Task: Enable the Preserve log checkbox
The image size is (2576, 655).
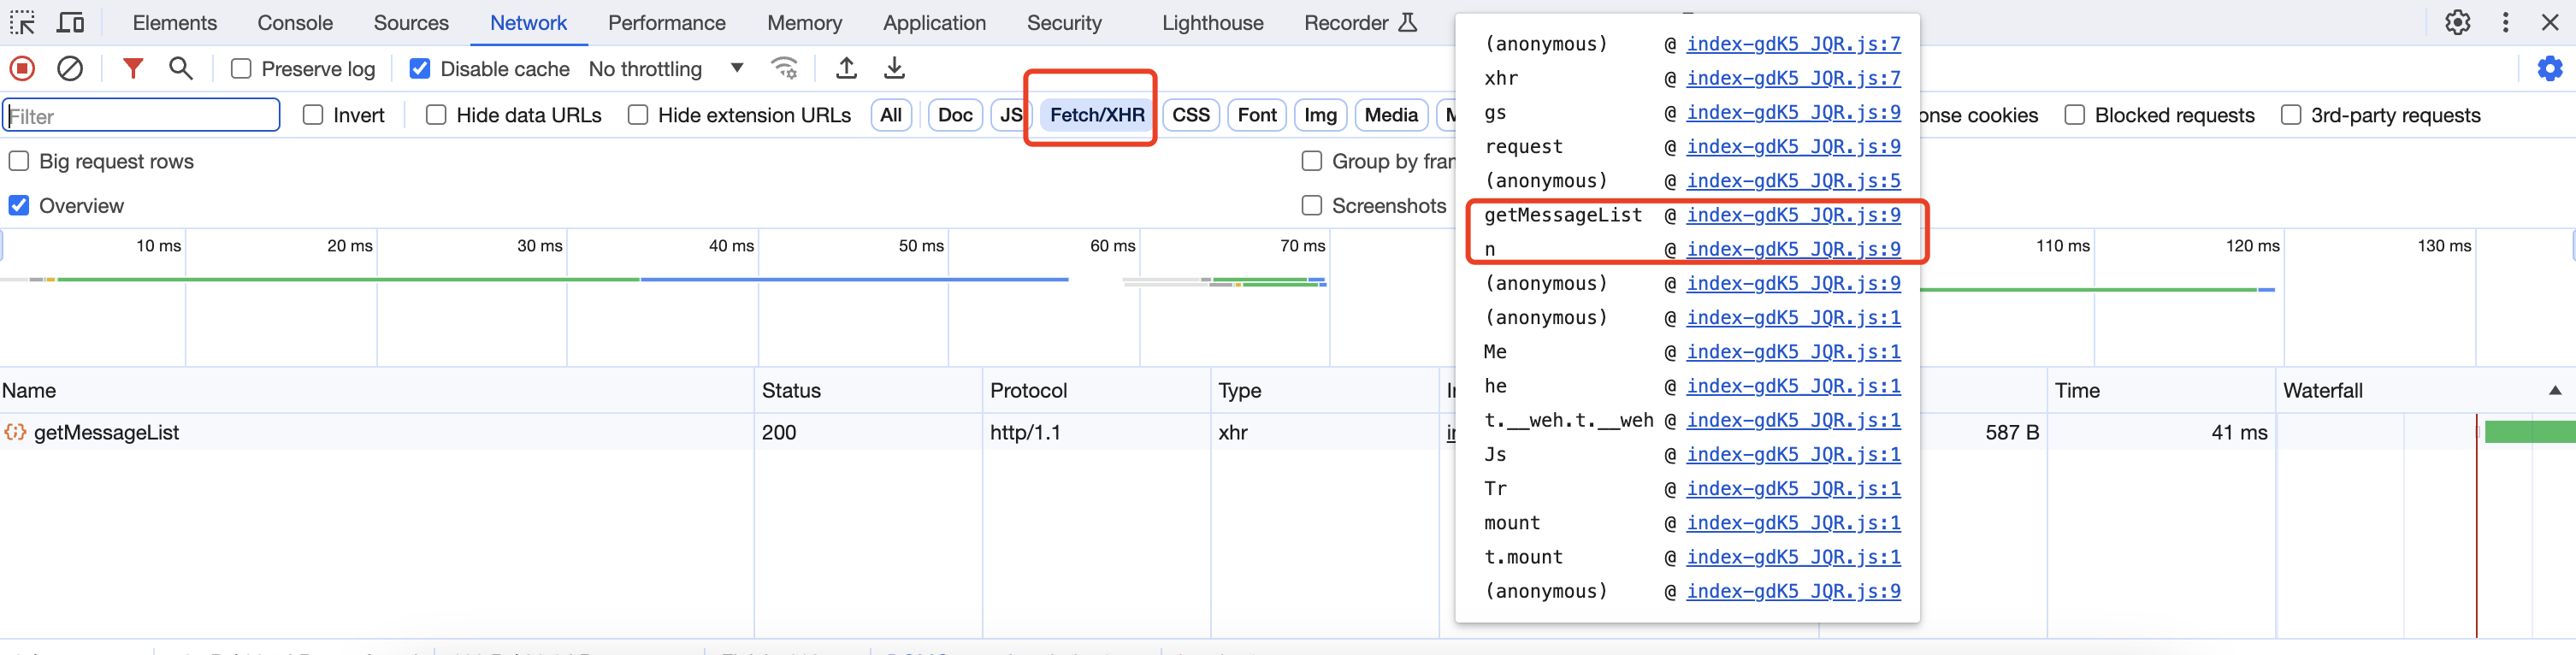Action: point(241,69)
